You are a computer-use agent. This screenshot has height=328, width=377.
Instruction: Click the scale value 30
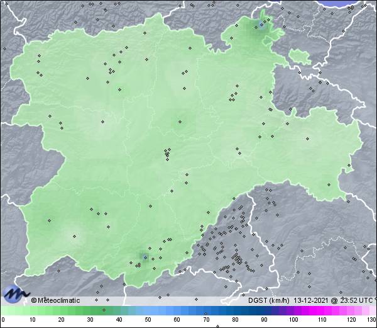pos(90,320)
